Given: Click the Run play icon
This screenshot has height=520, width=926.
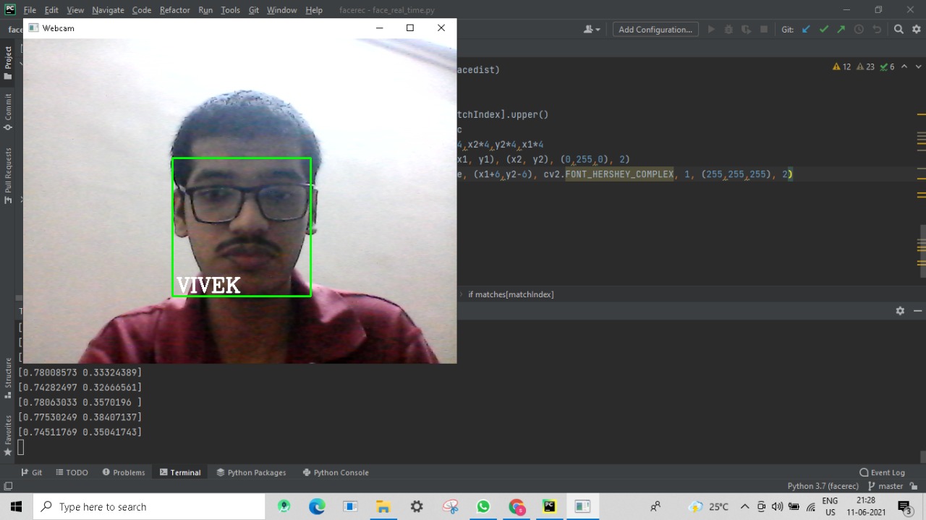Looking at the screenshot, I should click(x=711, y=30).
